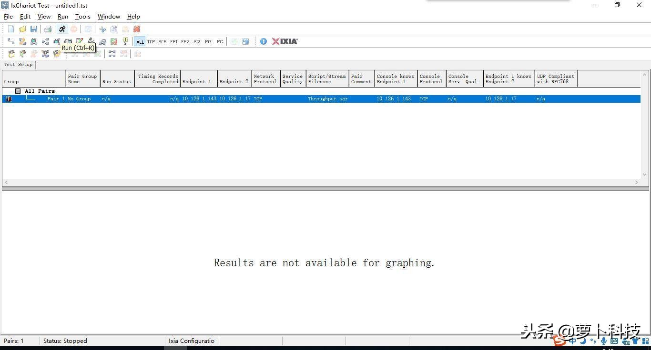Open the Tools menu
This screenshot has height=350, width=651.
(82, 16)
